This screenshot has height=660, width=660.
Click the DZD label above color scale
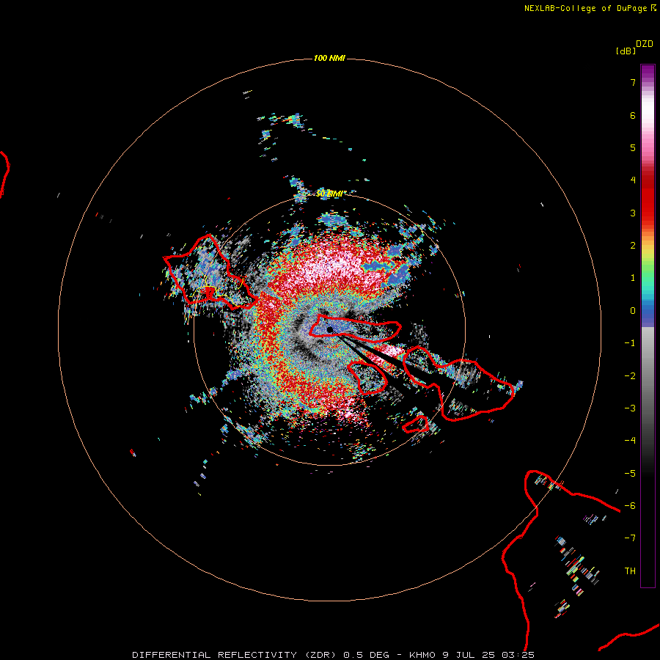pyautogui.click(x=645, y=44)
